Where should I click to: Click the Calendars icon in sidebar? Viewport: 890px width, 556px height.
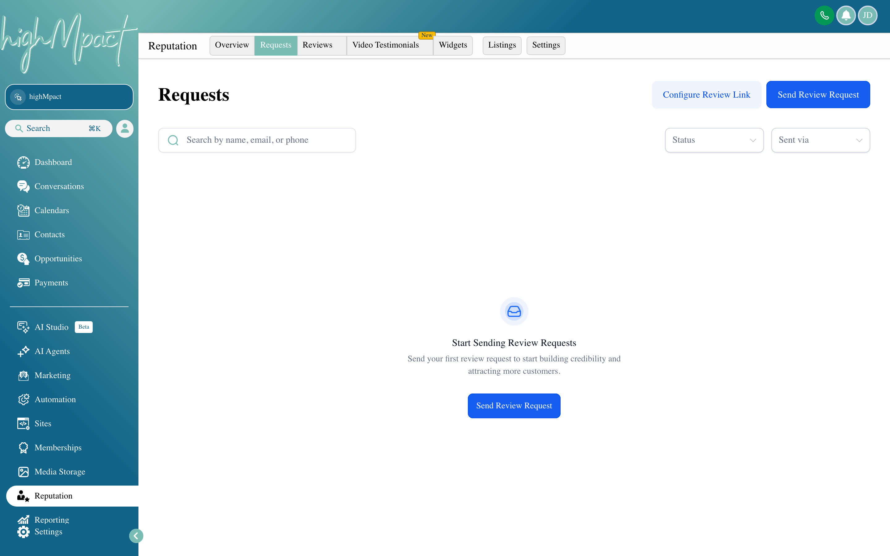(23, 210)
